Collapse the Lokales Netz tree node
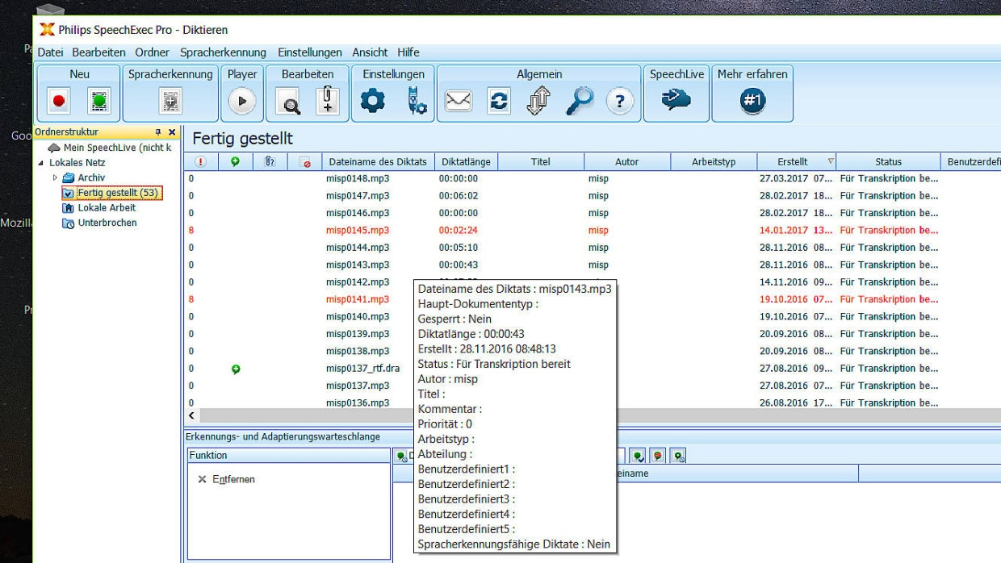This screenshot has width=1001, height=563. (x=42, y=163)
